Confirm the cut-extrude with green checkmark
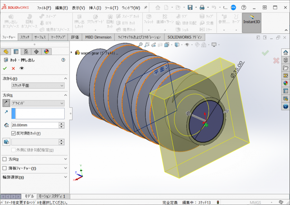 (x=5, y=69)
